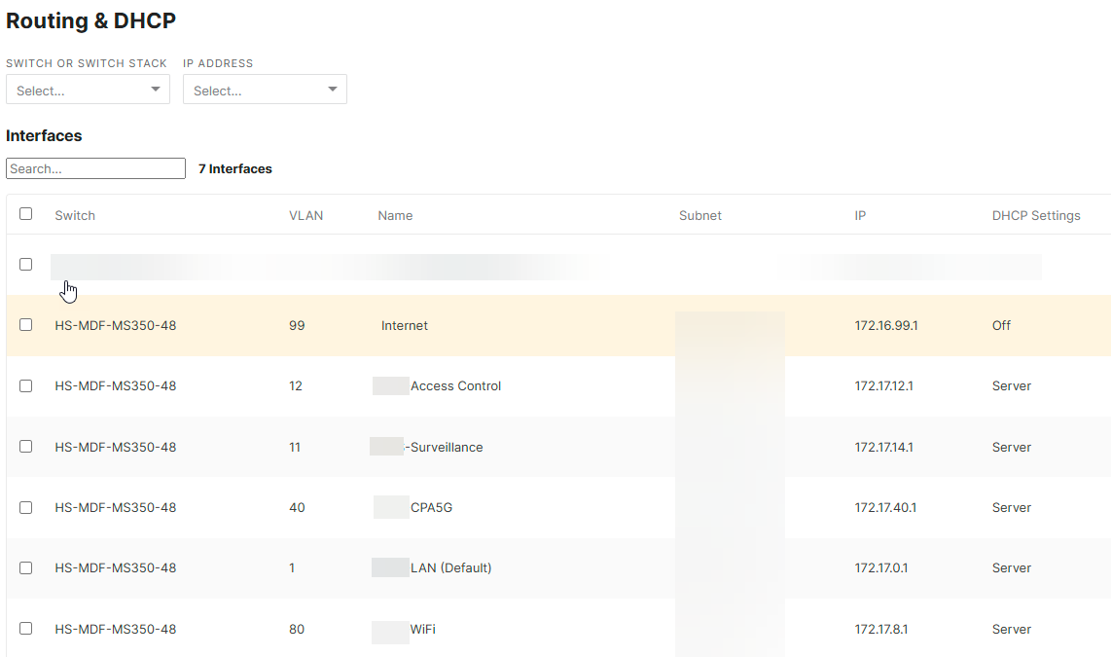The height and width of the screenshot is (657, 1111).
Task: Sort by the Switch column header
Action: pos(75,215)
